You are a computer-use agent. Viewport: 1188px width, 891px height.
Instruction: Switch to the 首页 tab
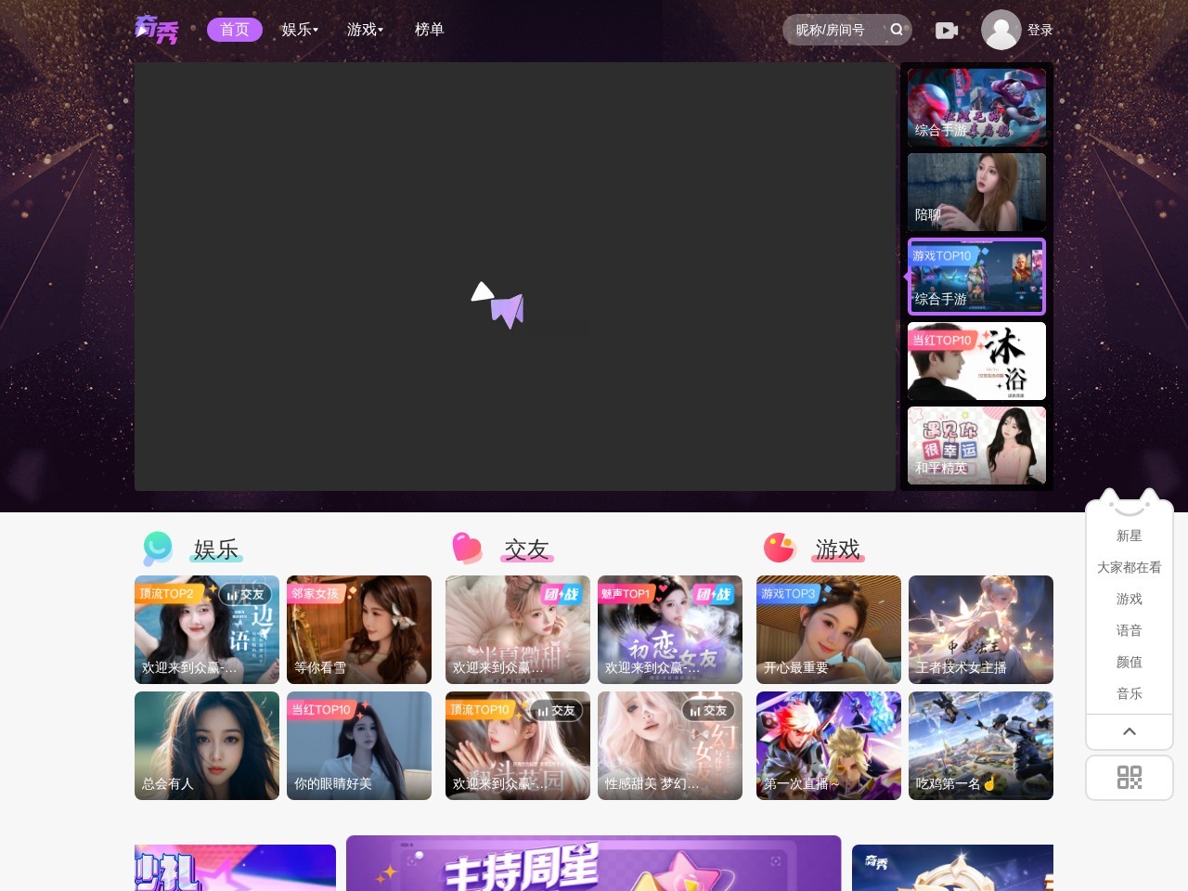point(234,30)
